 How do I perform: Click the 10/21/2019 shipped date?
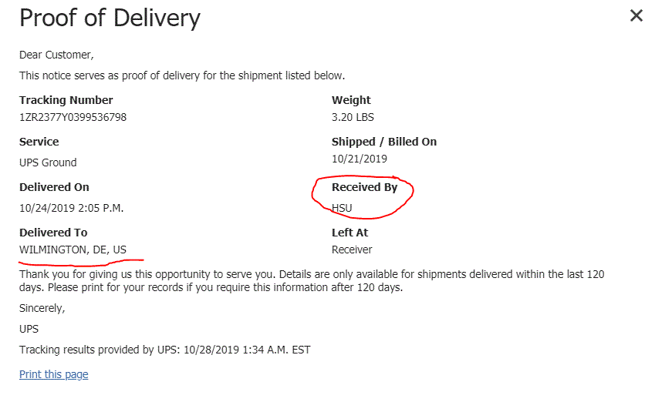[x=359, y=159]
